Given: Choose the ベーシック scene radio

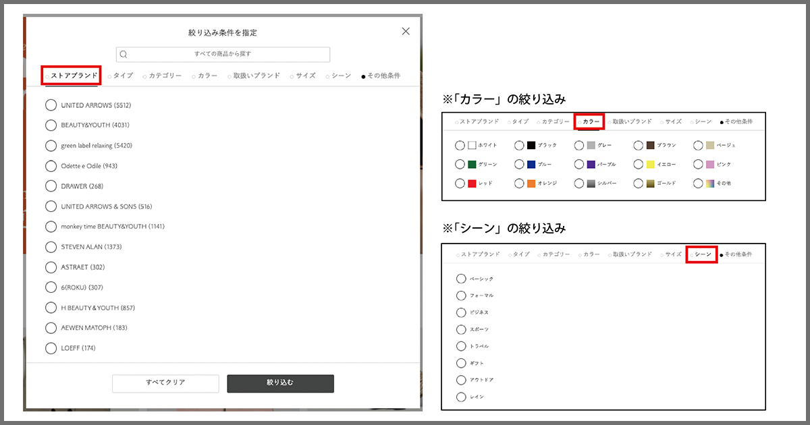Looking at the screenshot, I should click(461, 279).
